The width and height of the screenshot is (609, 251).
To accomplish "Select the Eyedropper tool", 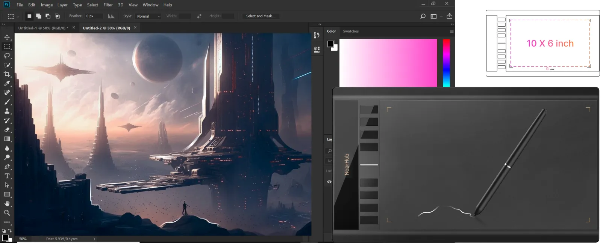I will [7, 83].
